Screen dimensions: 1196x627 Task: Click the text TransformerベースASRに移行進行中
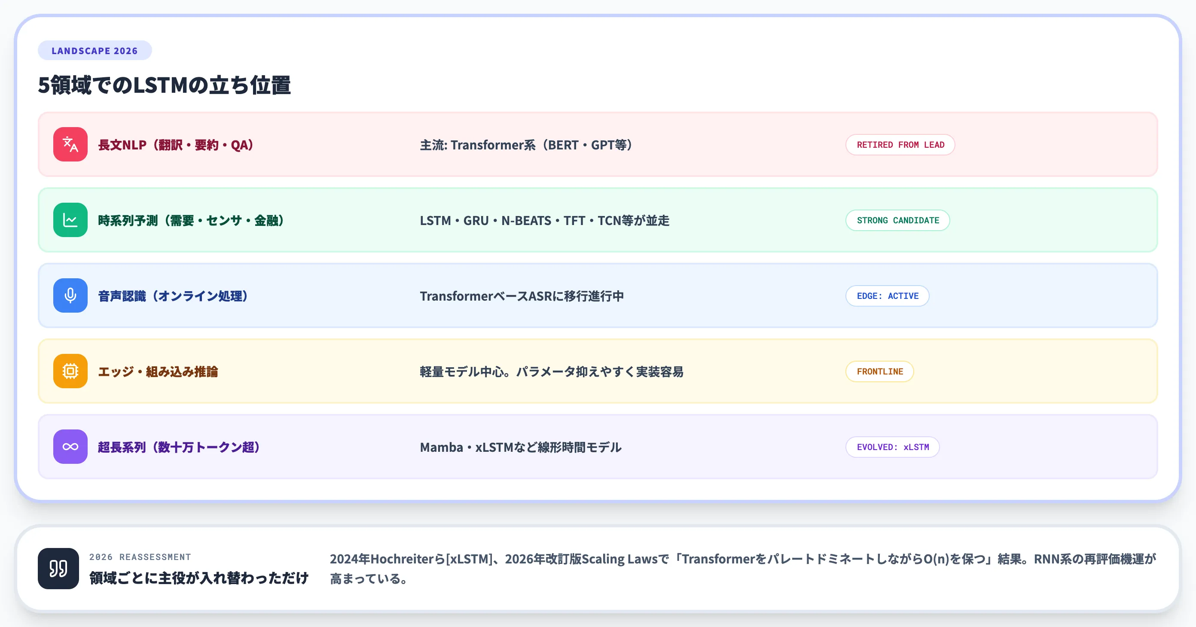pyautogui.click(x=522, y=297)
